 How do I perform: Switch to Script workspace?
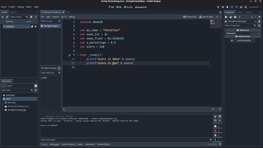click(x=128, y=7)
